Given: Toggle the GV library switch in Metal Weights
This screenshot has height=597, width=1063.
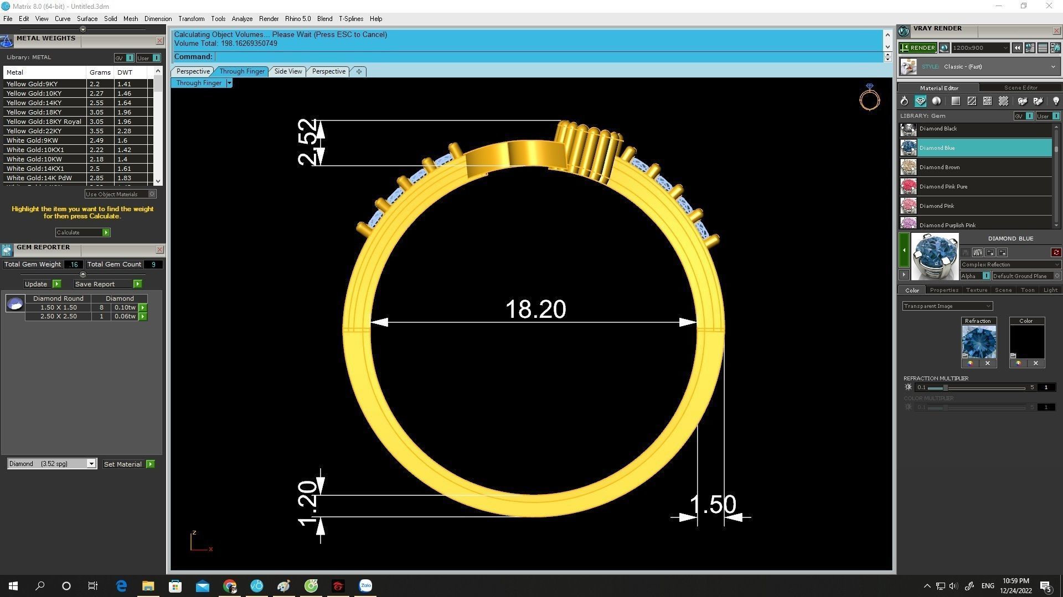Looking at the screenshot, I should pyautogui.click(x=130, y=58).
